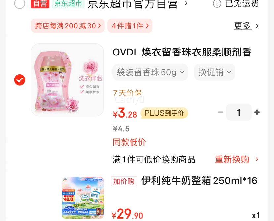Expand the 换促销 dropdown
This screenshot has height=221, width=274.
(215, 72)
